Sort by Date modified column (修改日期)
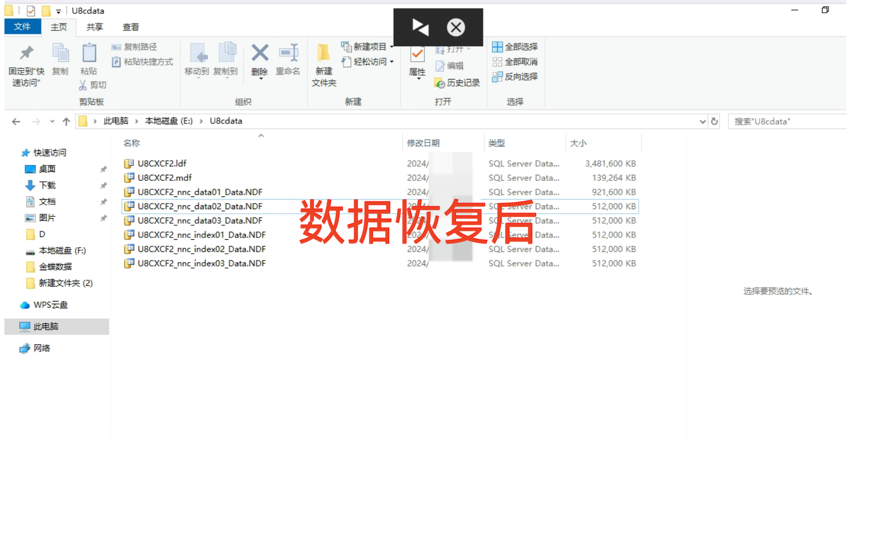This screenshot has width=872, height=533. click(x=423, y=143)
